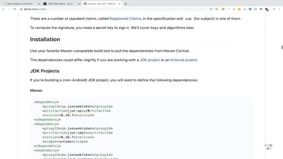
Task: Click the github.com address bar
Action: 115,9
